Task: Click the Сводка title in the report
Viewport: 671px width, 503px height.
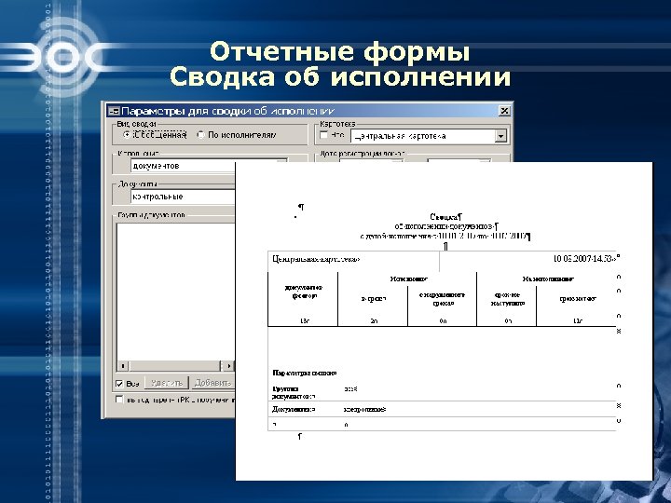Action: [445, 217]
